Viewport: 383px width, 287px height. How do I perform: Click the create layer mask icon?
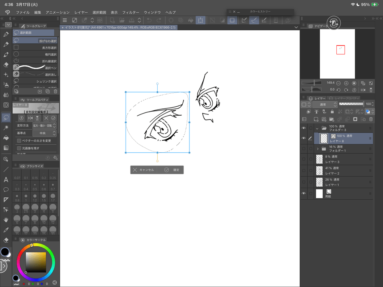(355, 119)
